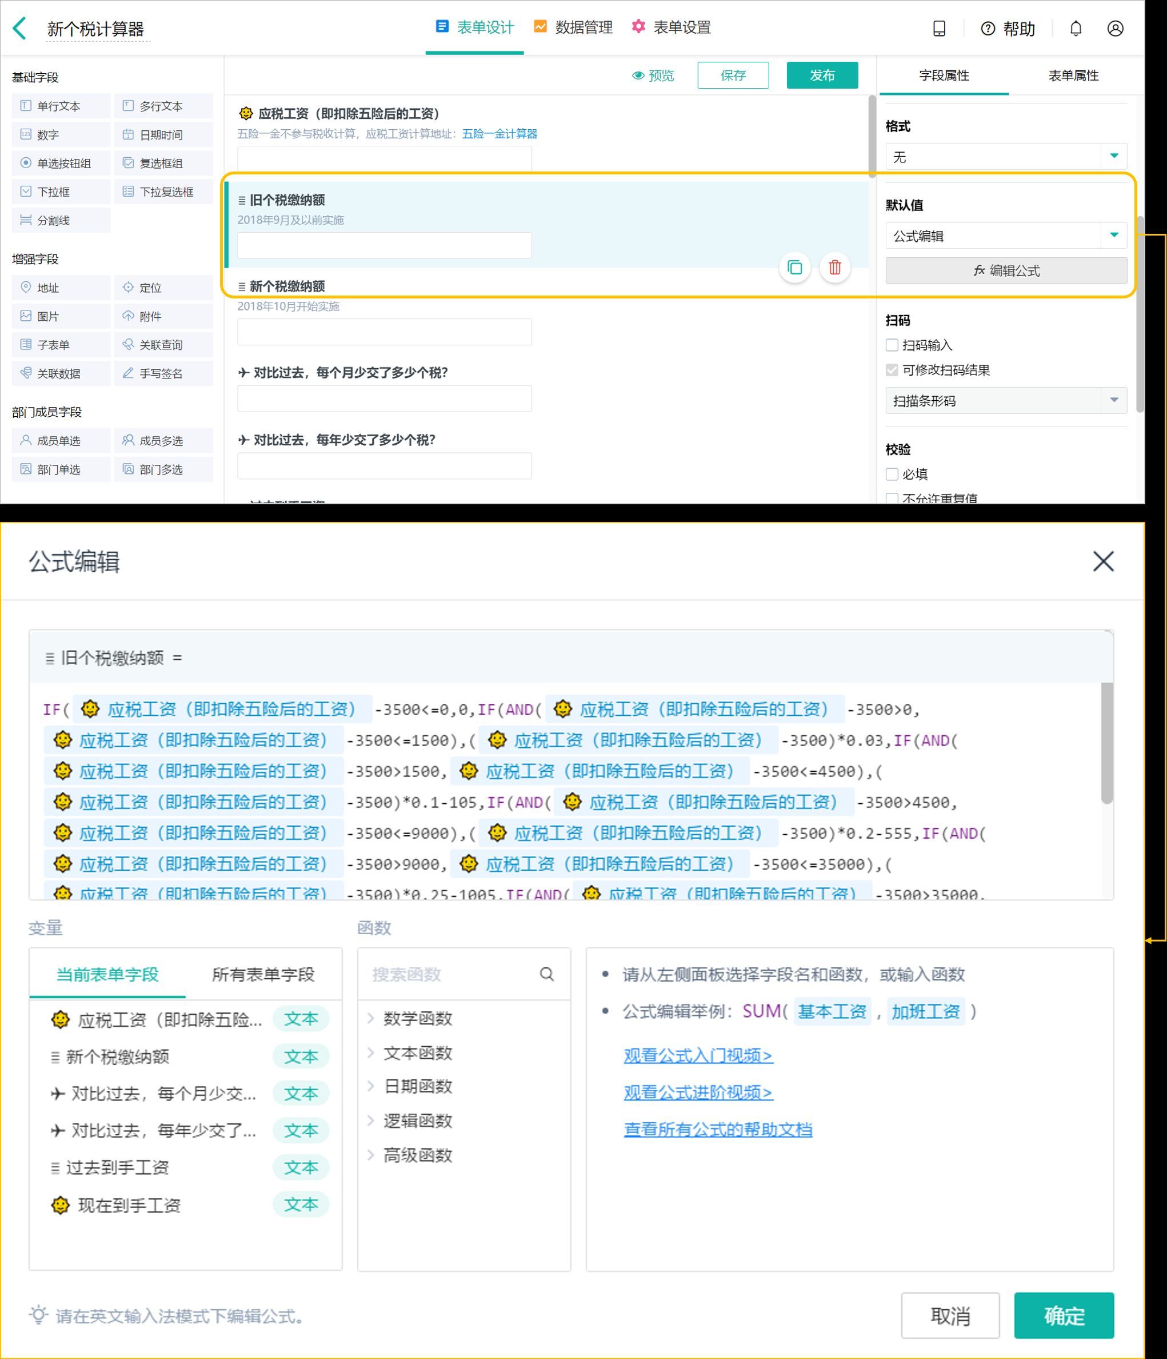Image resolution: width=1167 pixels, height=1359 pixels.
Task: Switch to the 所有表单字段 tab
Action: (x=263, y=974)
